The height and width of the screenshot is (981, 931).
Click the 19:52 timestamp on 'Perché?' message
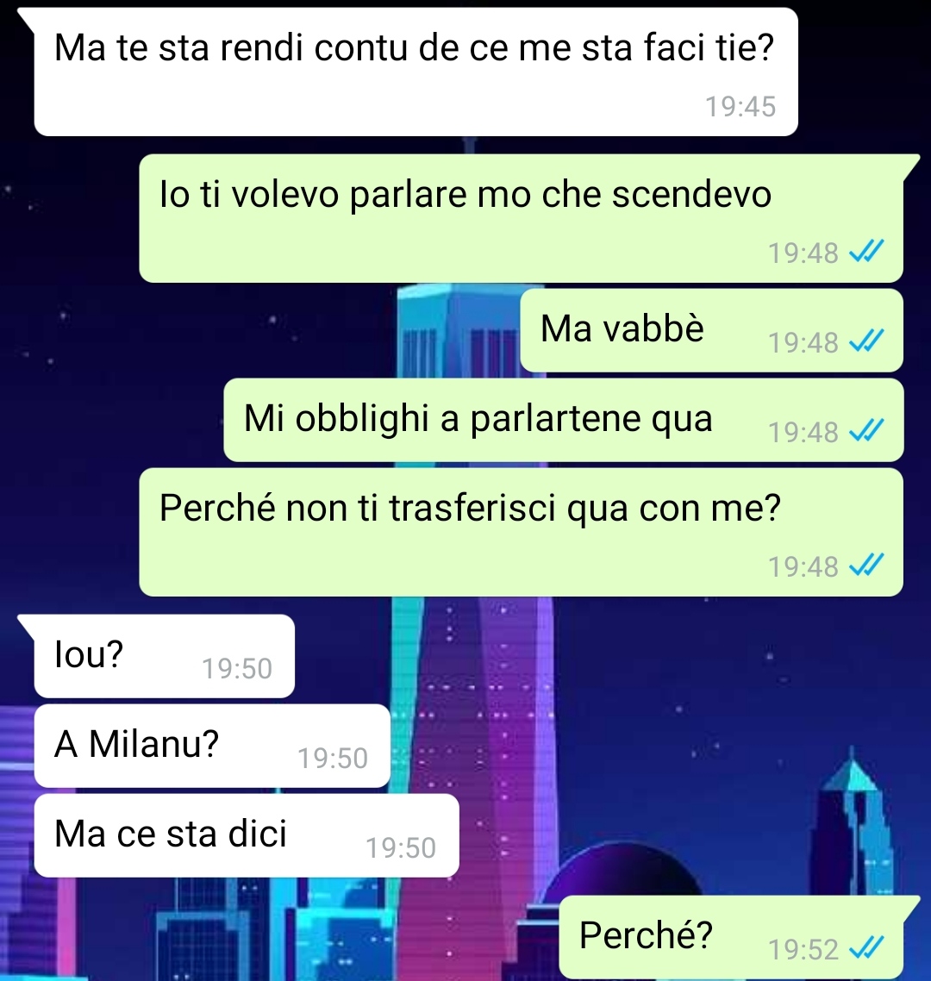pos(803,949)
